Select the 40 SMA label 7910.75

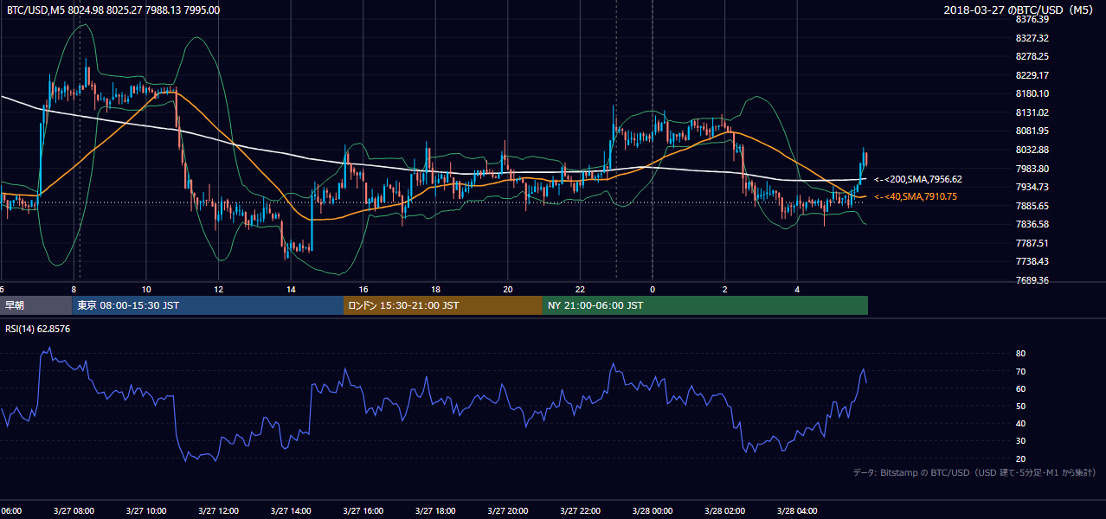916,197
